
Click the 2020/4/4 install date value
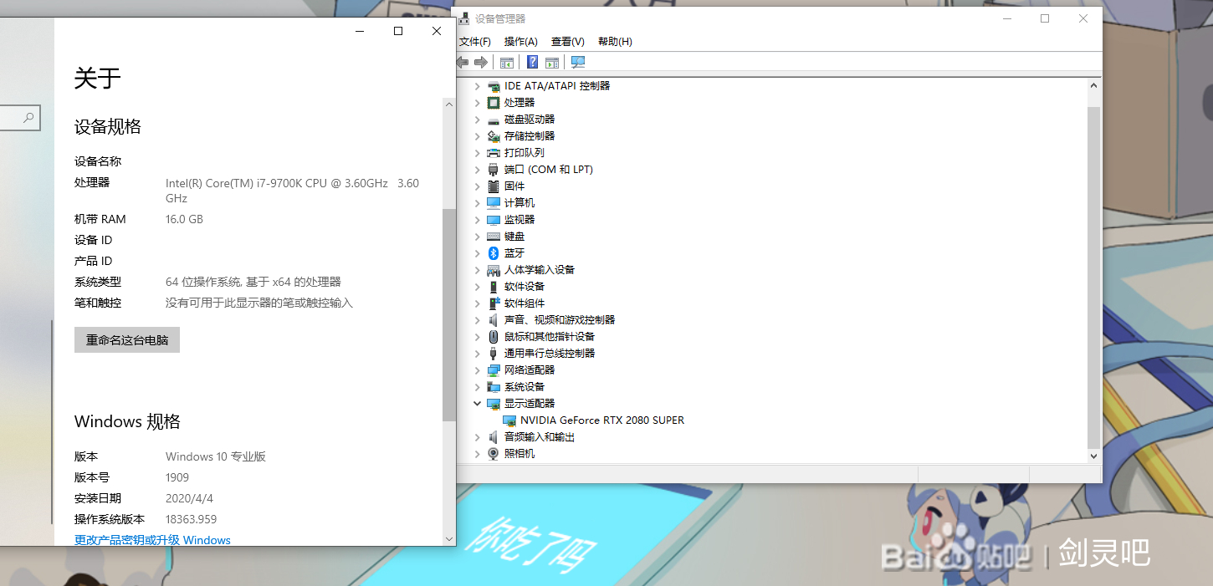190,498
